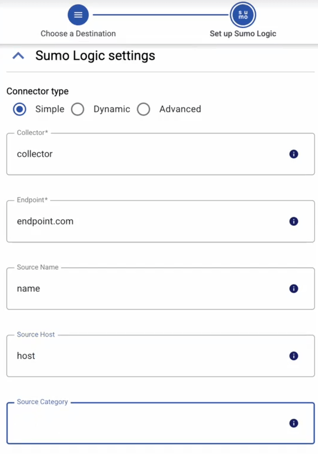Click the Set up Sumo Logic step label
This screenshot has height=454, width=318.
click(243, 34)
